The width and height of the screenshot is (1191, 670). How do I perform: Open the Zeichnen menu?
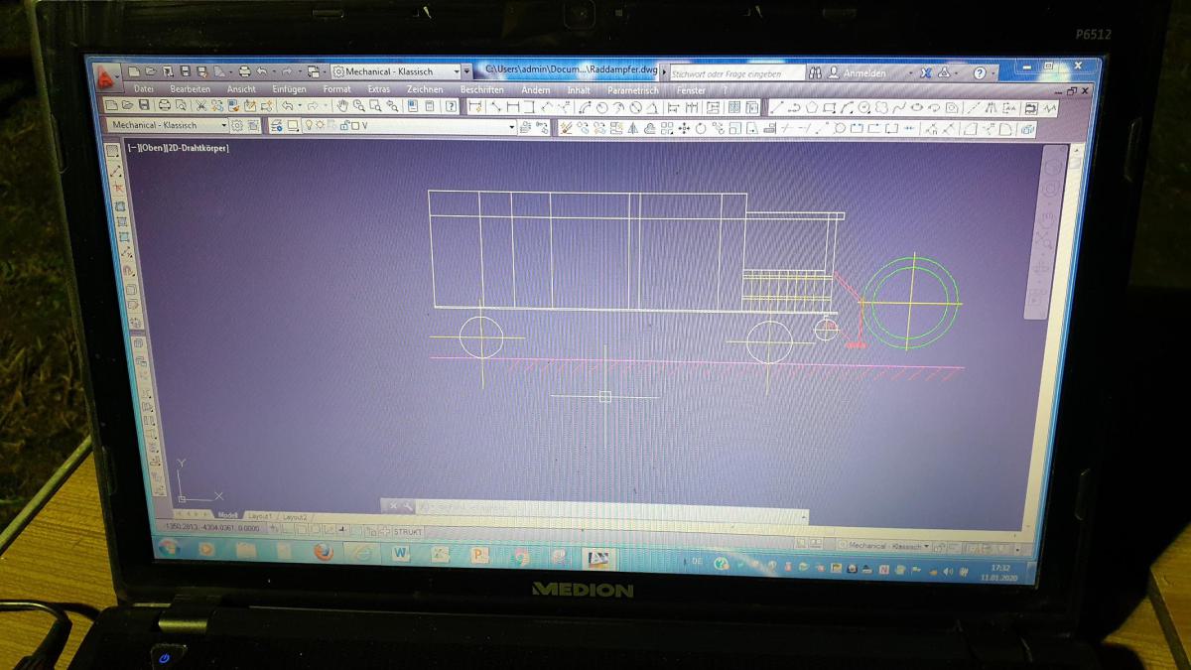pyautogui.click(x=425, y=88)
